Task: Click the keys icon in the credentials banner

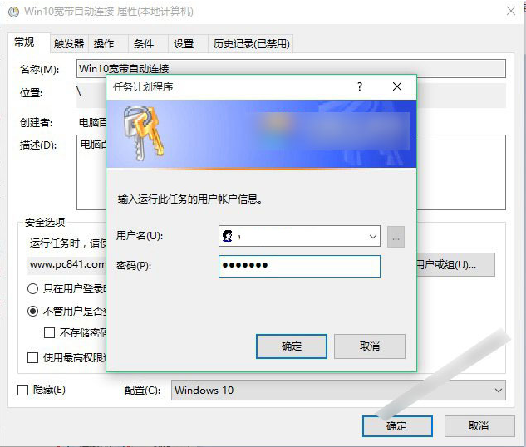Action: pos(141,133)
